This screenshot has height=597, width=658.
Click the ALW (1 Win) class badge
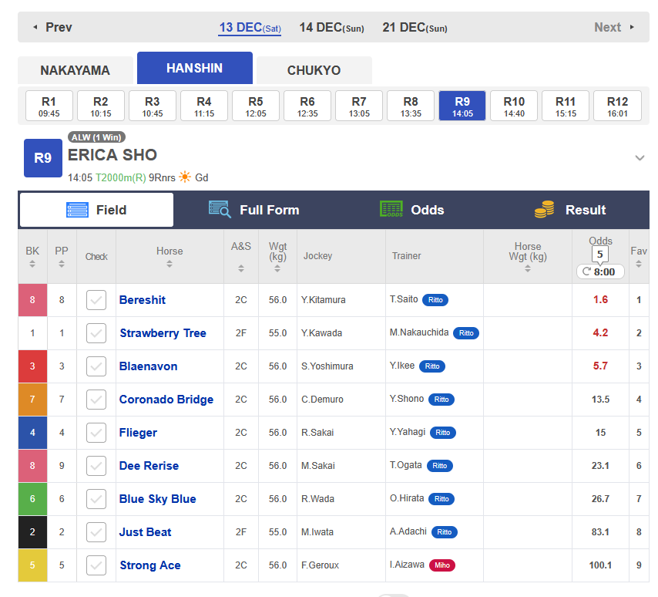click(96, 137)
